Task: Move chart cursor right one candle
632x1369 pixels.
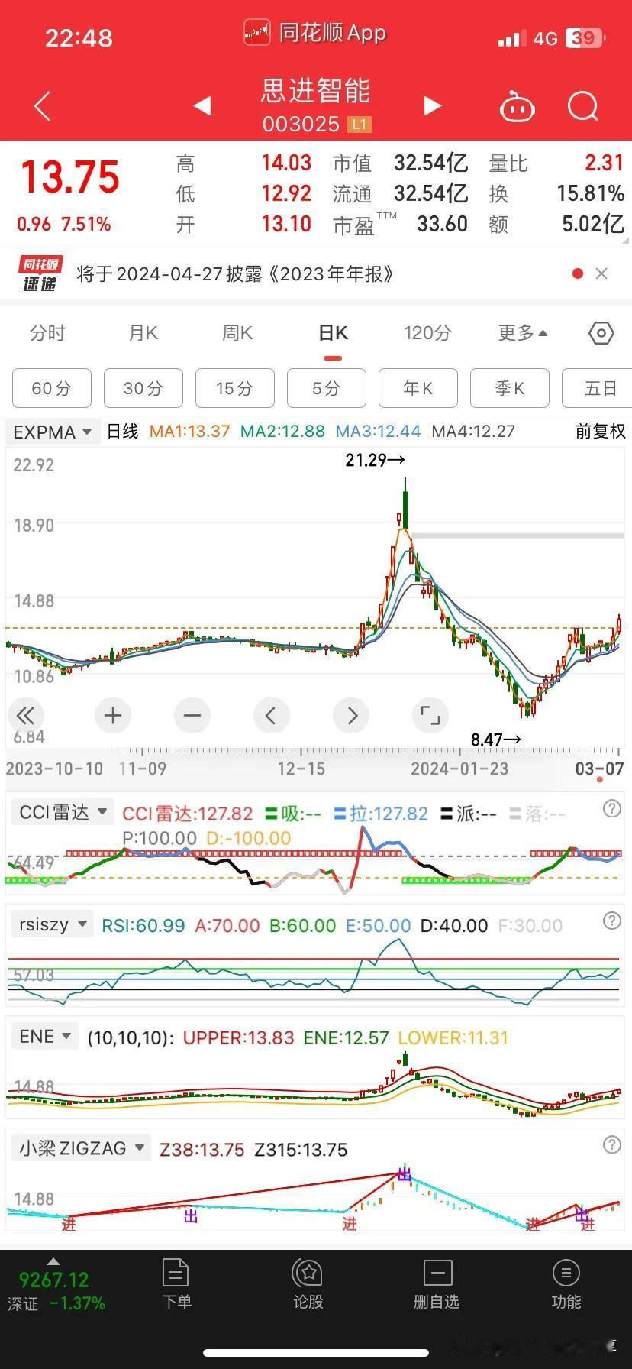Action: [x=351, y=716]
